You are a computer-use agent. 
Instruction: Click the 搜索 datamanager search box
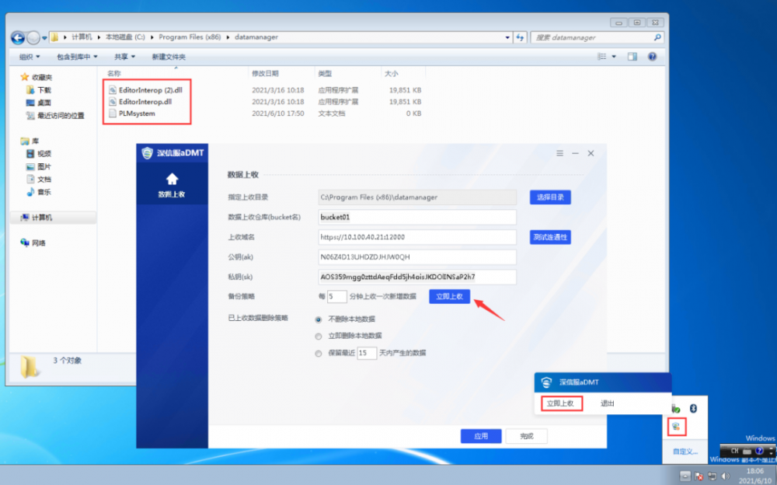(x=597, y=37)
